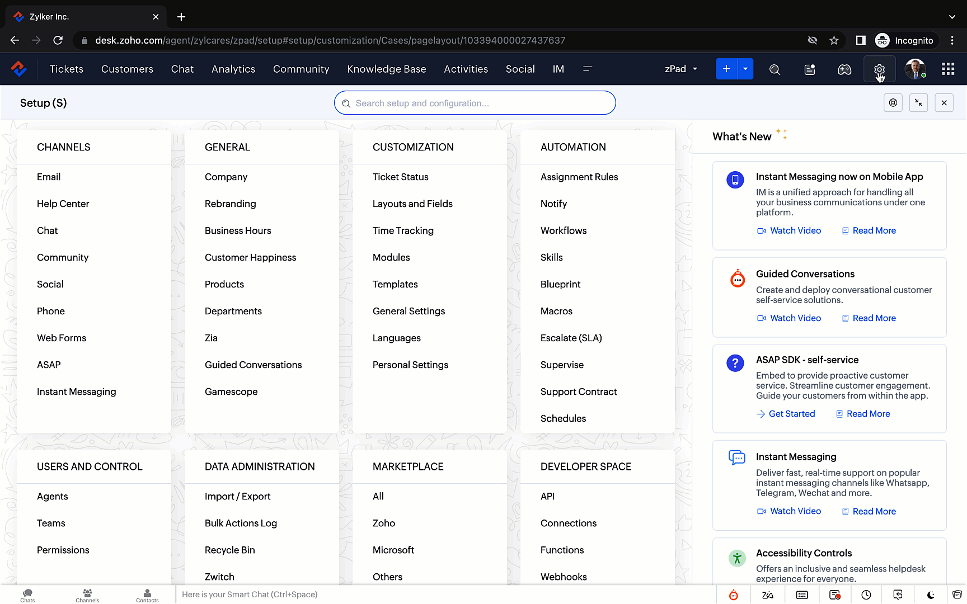The width and height of the screenshot is (967, 604).
Task: Go back using browser back arrow
Action: click(x=15, y=40)
